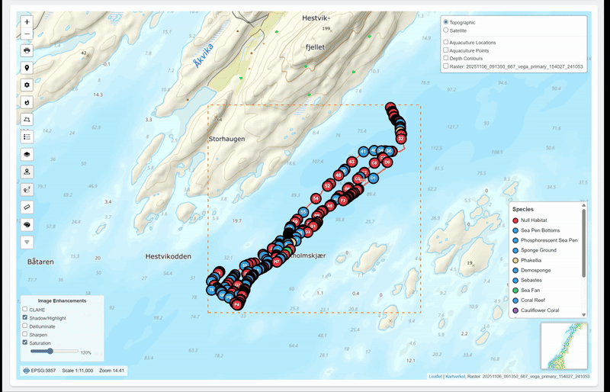Open the gear settings tool
610x392 pixels.
coord(27,85)
